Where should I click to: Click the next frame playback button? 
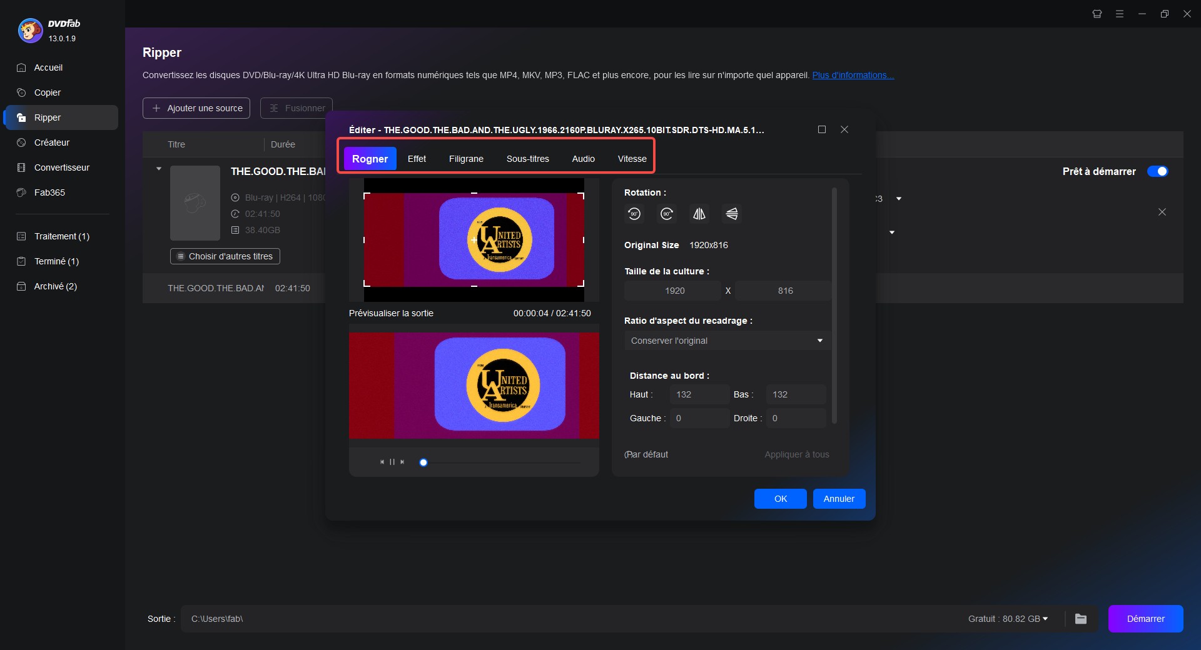click(x=402, y=462)
